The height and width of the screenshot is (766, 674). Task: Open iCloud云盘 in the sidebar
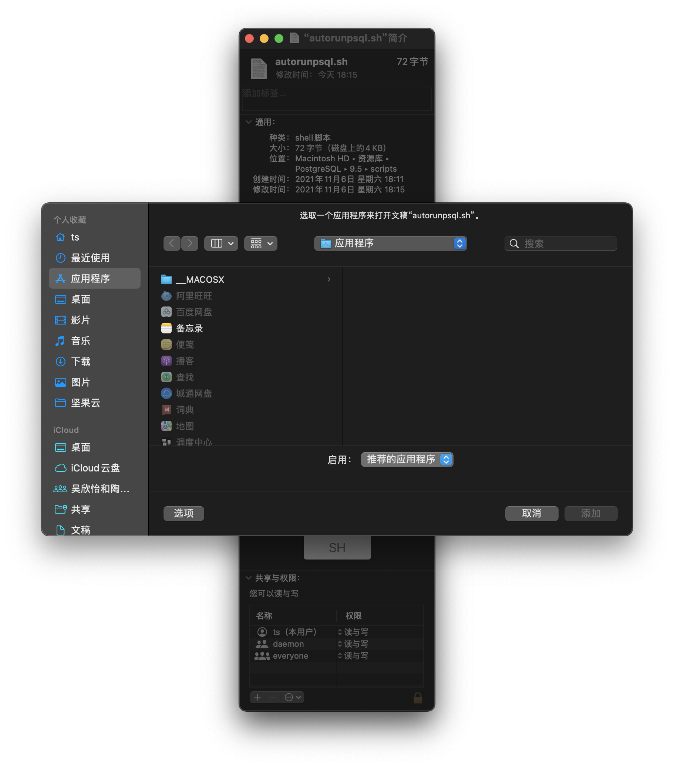95,468
